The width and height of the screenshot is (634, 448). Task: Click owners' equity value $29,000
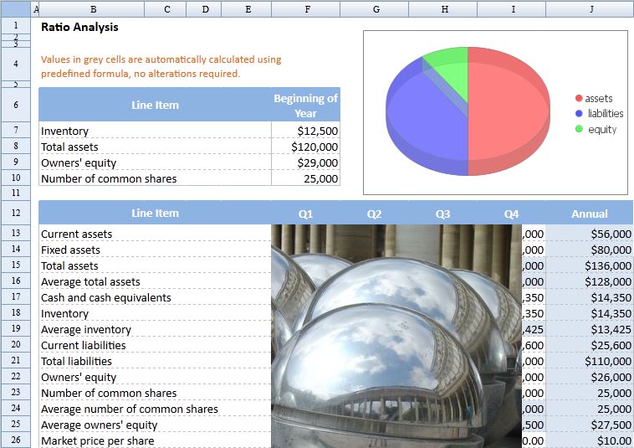pos(317,162)
